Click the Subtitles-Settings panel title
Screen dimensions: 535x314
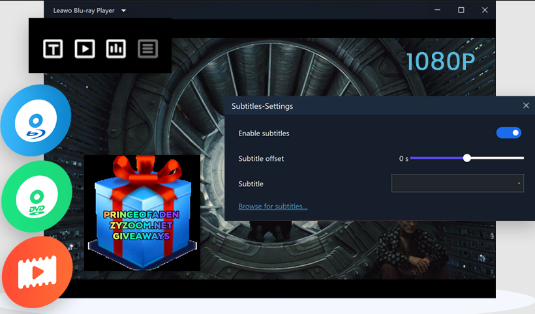pos(262,106)
